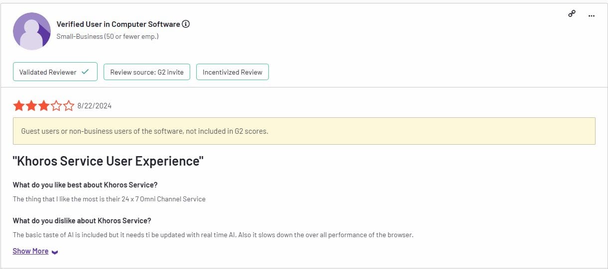Click the guest users notice banner
Screen dimensions: 608x269
(304, 131)
